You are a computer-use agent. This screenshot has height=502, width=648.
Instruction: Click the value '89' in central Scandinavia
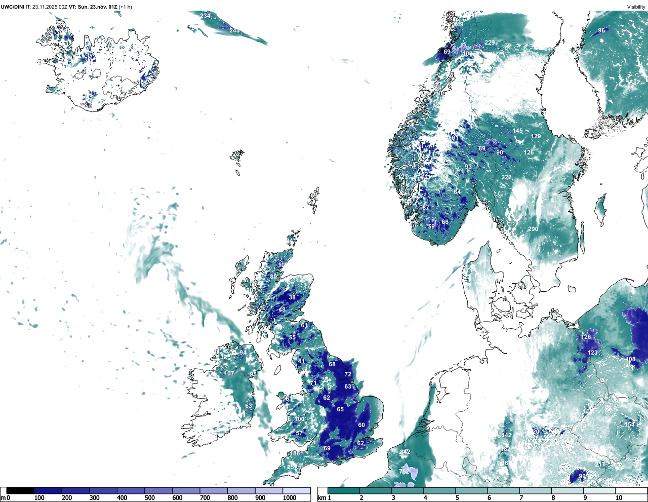coord(482,148)
